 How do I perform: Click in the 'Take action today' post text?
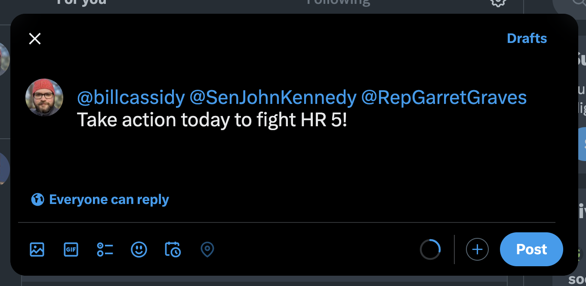click(212, 120)
